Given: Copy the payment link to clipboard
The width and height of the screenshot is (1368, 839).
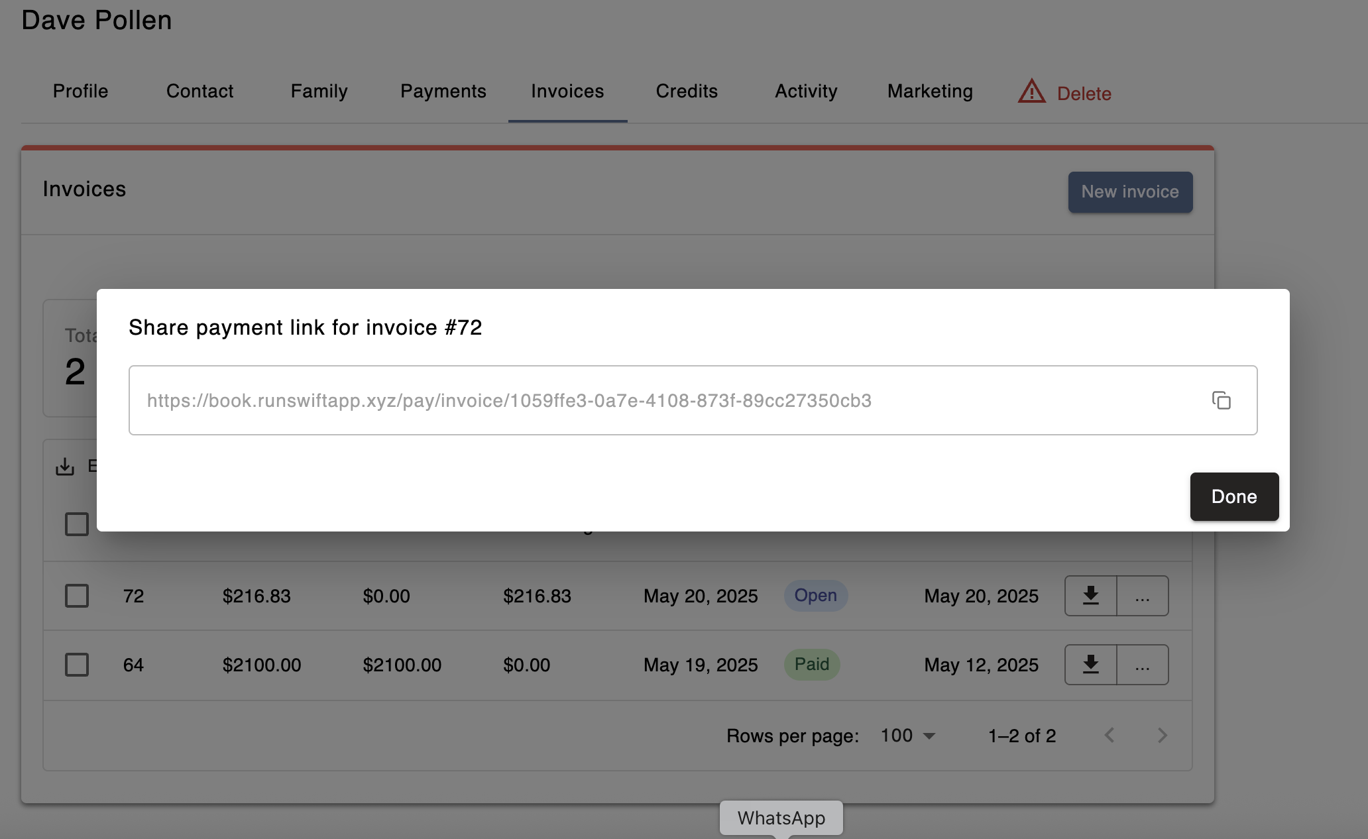Looking at the screenshot, I should 1221,400.
